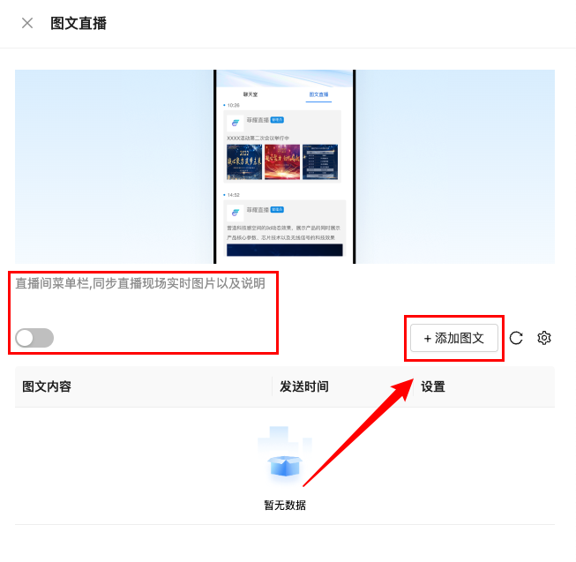
Task: Click the avatar logo in the 14:52 post
Action: 236,213
